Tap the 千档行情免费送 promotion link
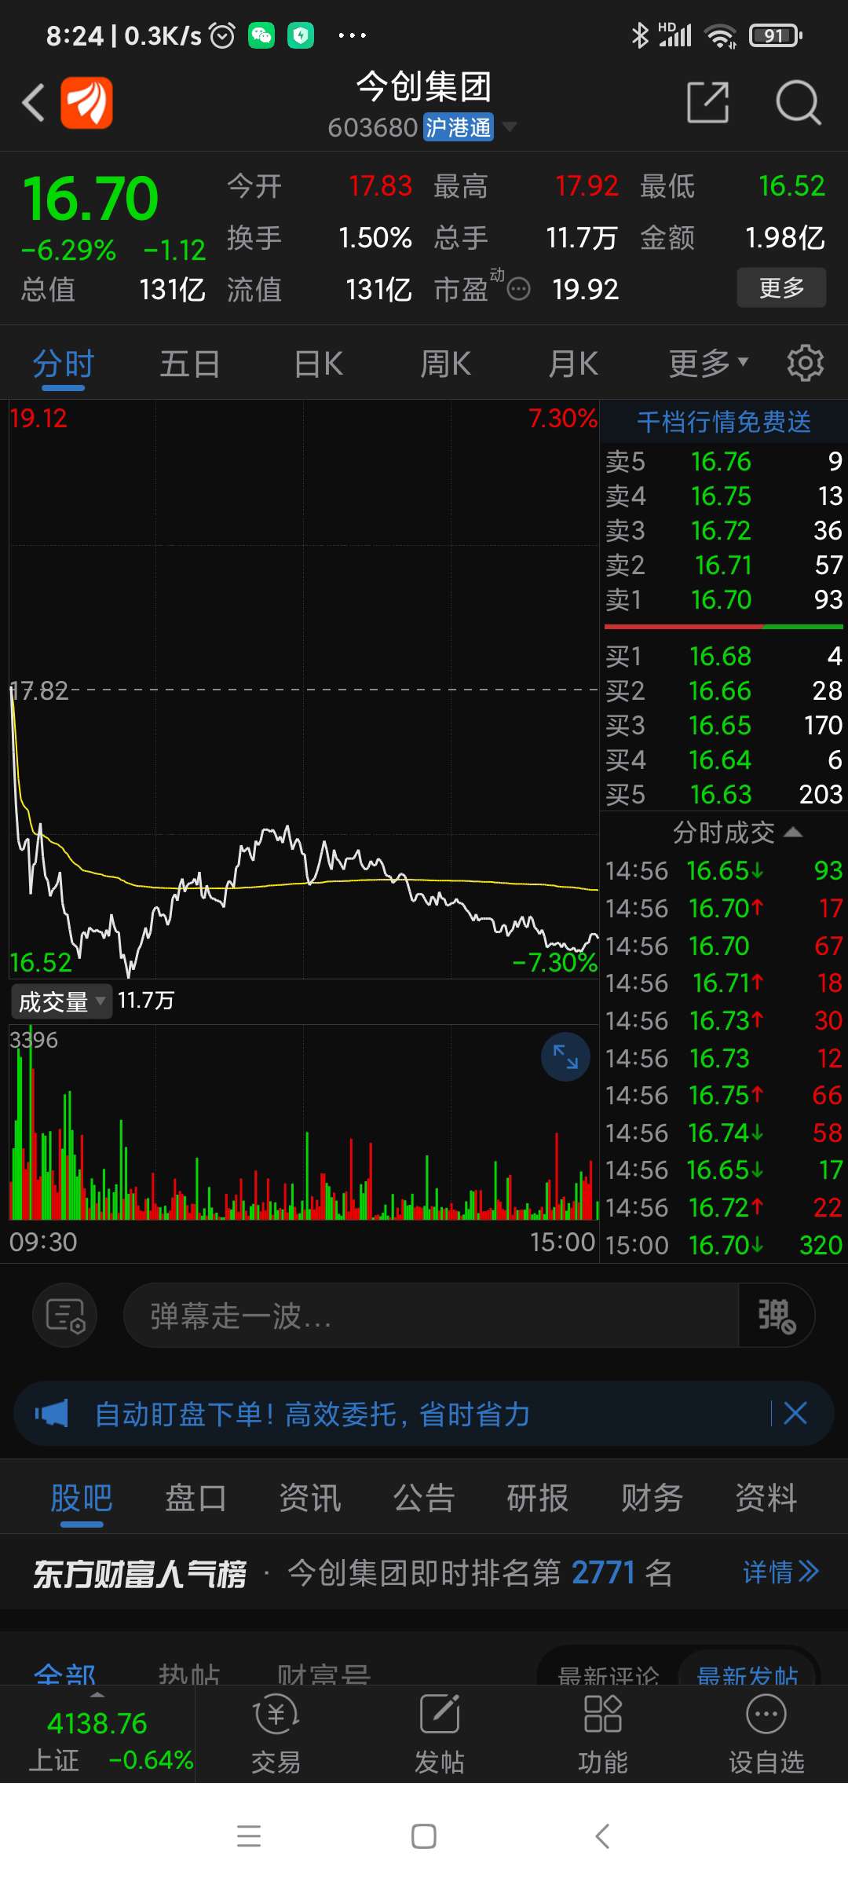The image size is (848, 1885). [x=724, y=422]
